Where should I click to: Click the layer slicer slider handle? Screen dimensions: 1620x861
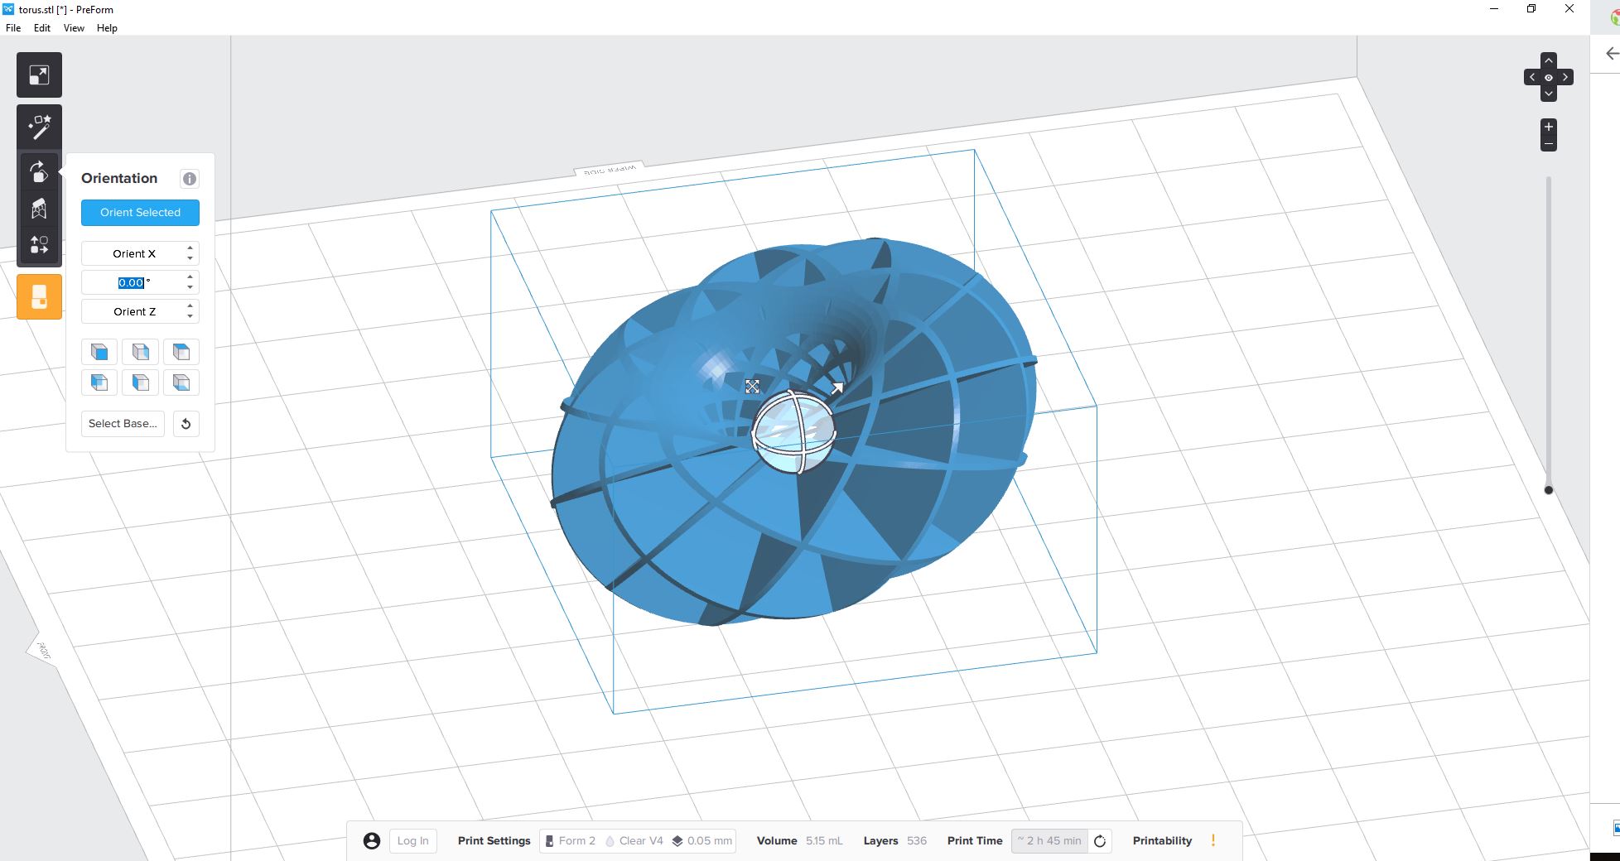(x=1549, y=490)
